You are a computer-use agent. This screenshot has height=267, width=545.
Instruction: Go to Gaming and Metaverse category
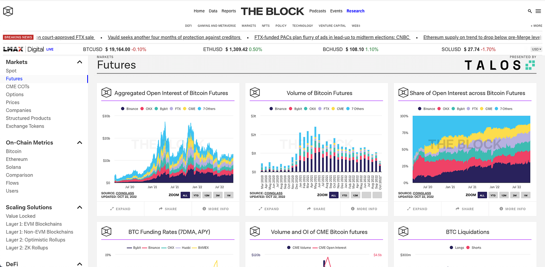pos(217,26)
